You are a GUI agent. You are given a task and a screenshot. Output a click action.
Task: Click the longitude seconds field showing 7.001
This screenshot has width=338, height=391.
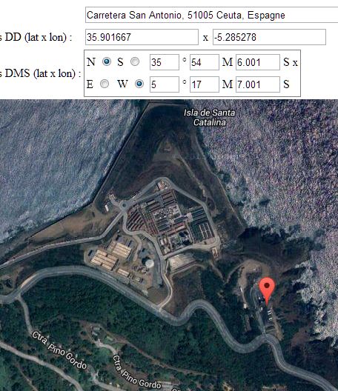[258, 84]
